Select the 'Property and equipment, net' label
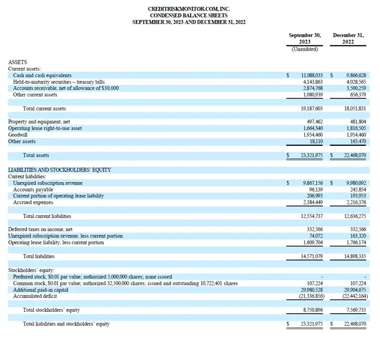 pos(39,122)
